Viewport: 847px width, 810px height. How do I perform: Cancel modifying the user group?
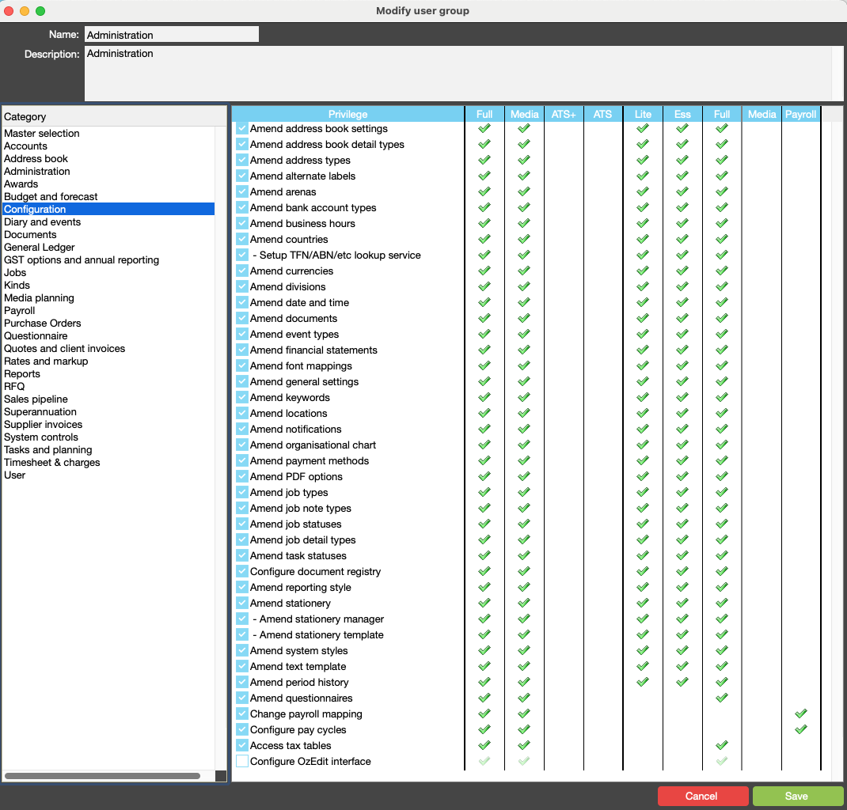click(x=701, y=796)
